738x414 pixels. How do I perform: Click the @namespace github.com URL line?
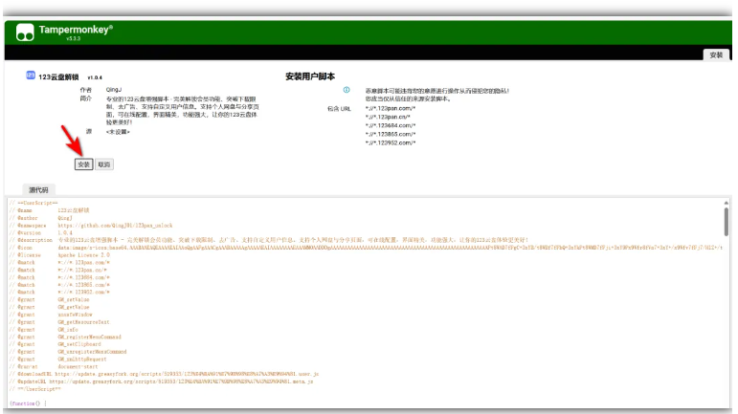(91, 226)
